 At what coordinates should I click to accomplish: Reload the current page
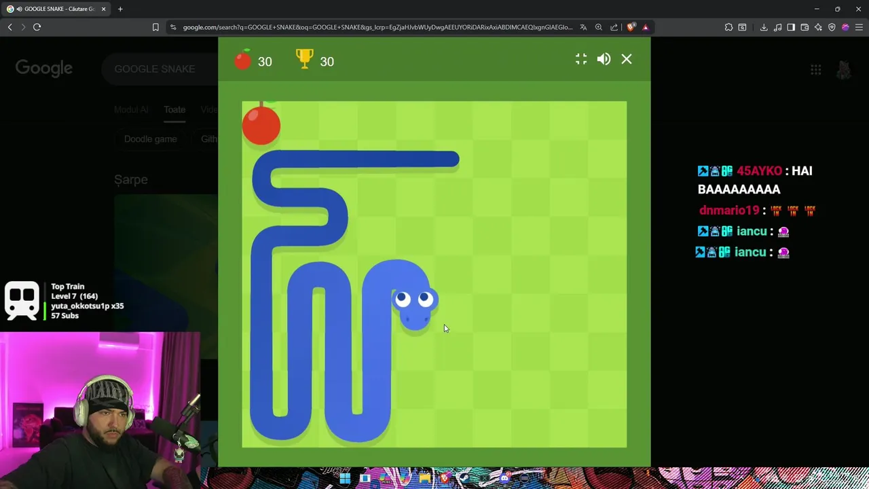point(37,27)
